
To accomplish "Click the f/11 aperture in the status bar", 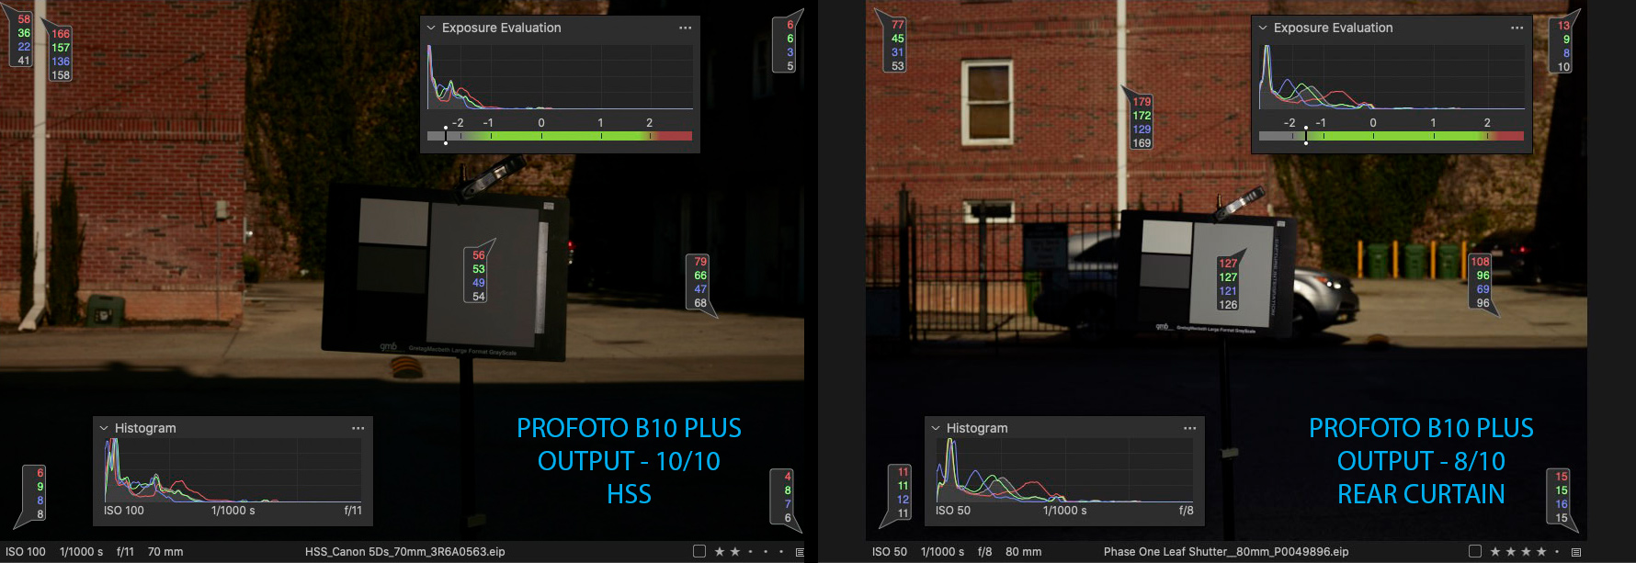I will 126,552.
